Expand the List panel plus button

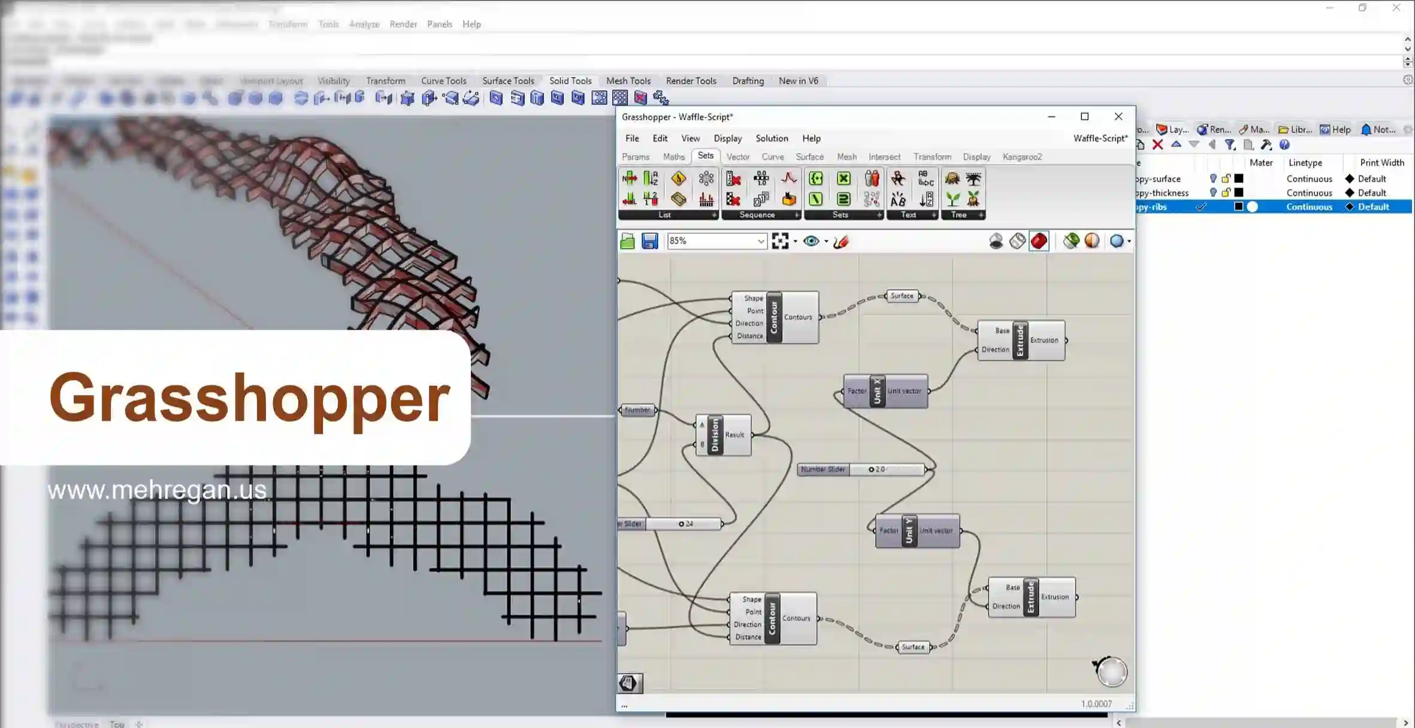pos(714,215)
